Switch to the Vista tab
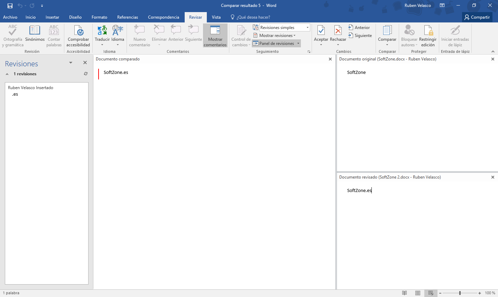 (216, 17)
